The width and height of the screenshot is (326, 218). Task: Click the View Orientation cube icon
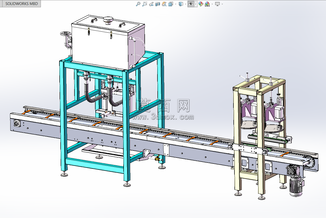[x=171, y=4]
